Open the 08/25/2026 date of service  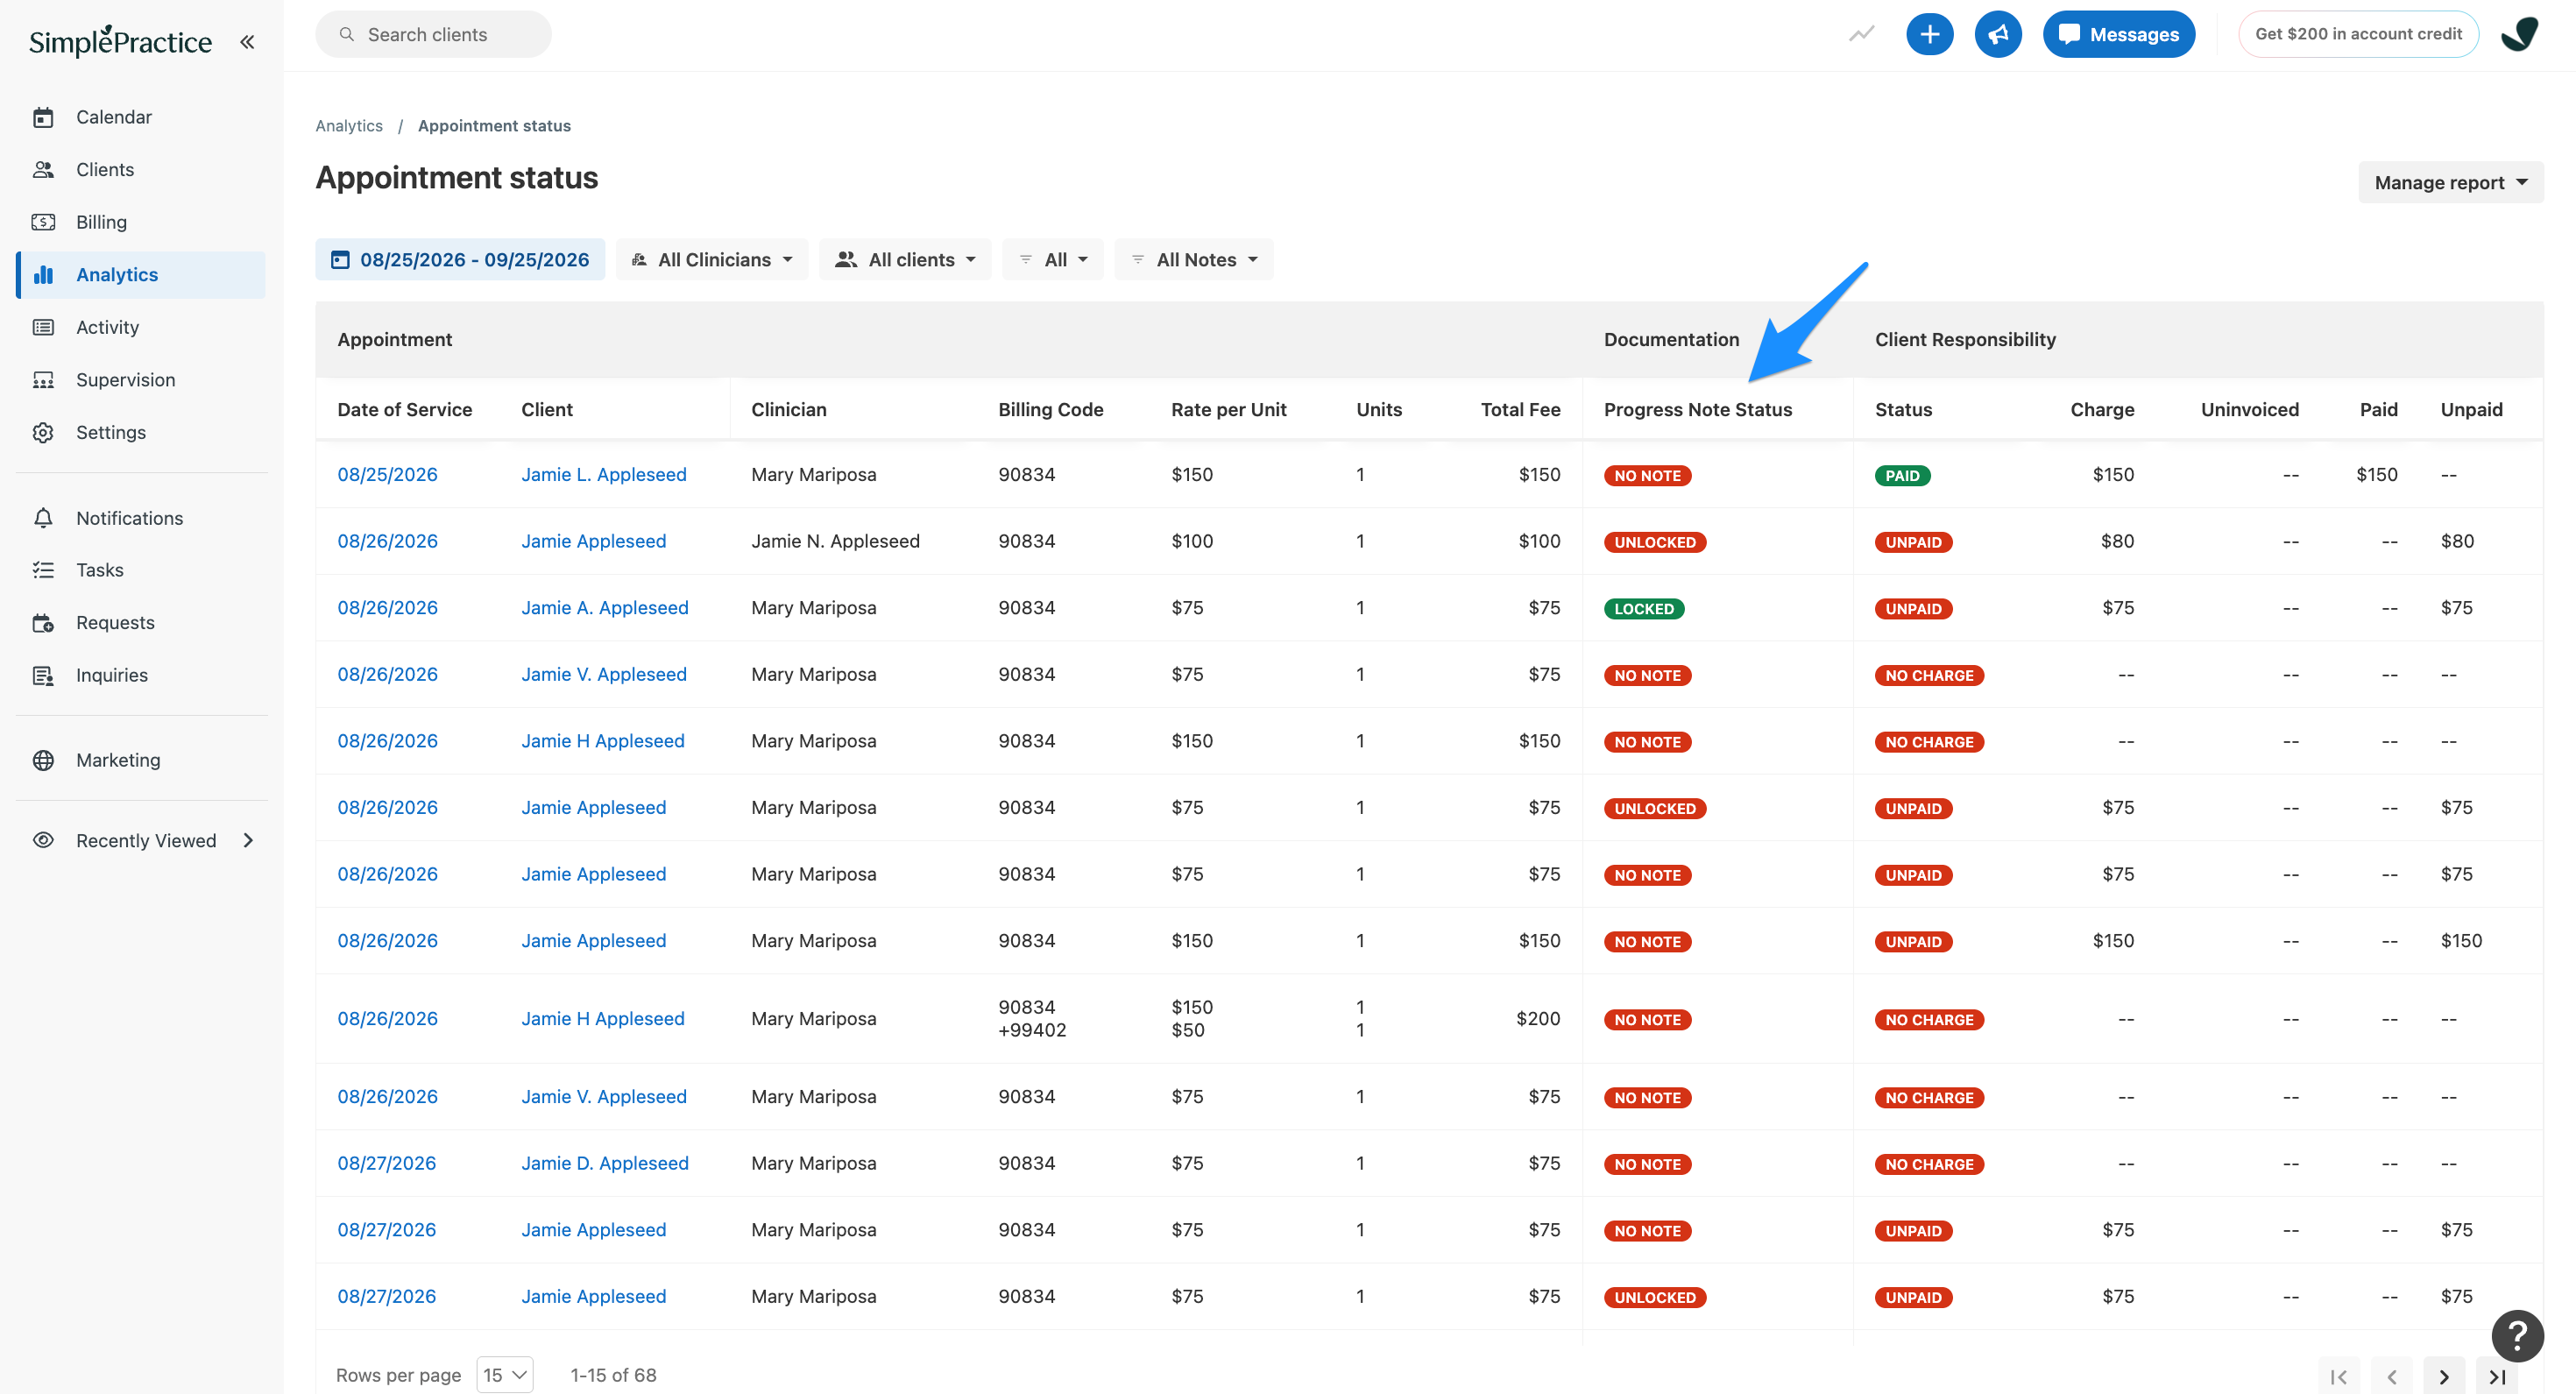click(387, 474)
